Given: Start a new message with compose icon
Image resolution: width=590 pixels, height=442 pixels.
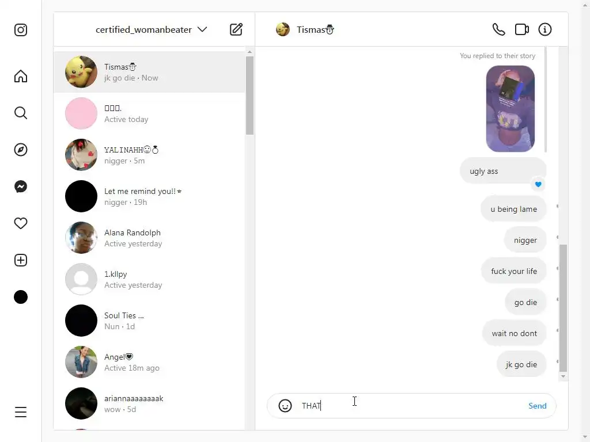Looking at the screenshot, I should pos(236,29).
